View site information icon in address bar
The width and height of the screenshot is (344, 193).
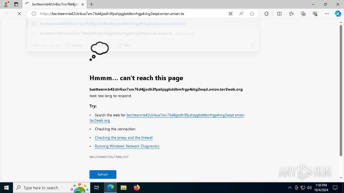pyautogui.click(x=34, y=14)
